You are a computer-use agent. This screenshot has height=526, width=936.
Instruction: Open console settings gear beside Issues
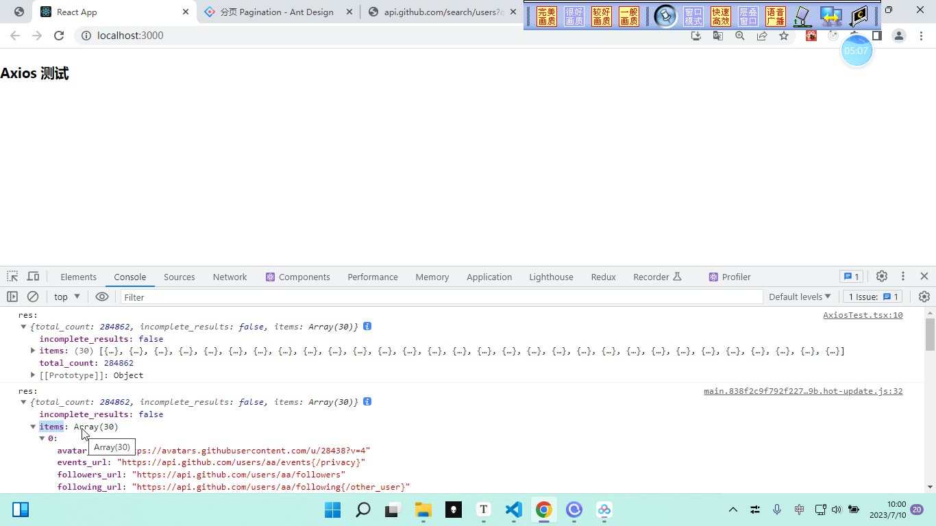924,297
